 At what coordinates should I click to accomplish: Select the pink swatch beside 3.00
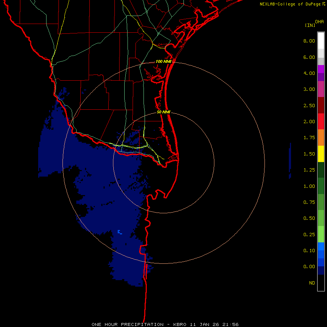[321, 89]
